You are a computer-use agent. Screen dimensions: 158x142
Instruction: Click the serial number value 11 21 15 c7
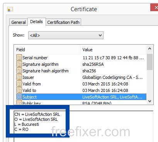113,58
